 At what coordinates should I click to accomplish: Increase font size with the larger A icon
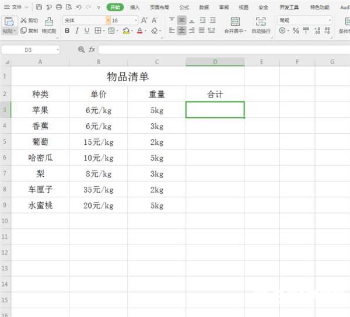[144, 20]
